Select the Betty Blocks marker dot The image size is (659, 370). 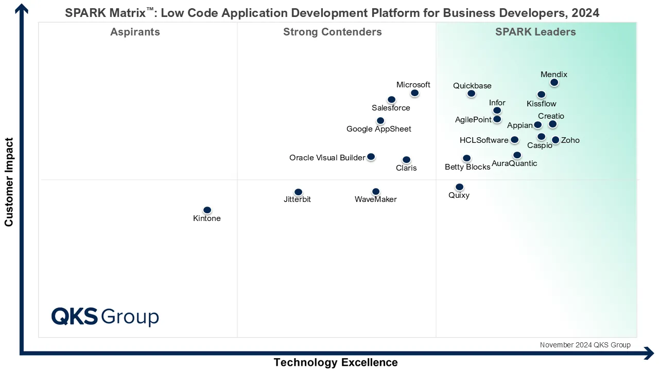[466, 158]
